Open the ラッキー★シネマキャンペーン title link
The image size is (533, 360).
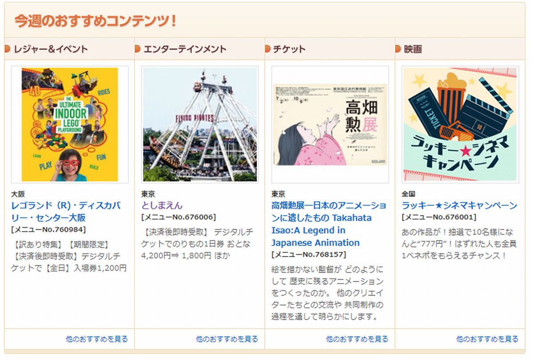point(459,205)
